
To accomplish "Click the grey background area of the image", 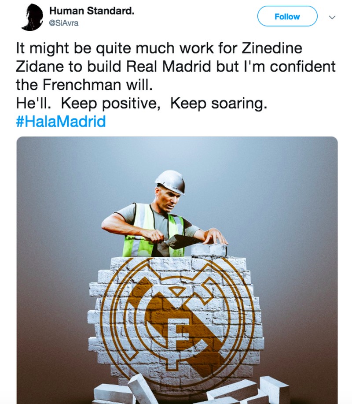I will point(282,198).
